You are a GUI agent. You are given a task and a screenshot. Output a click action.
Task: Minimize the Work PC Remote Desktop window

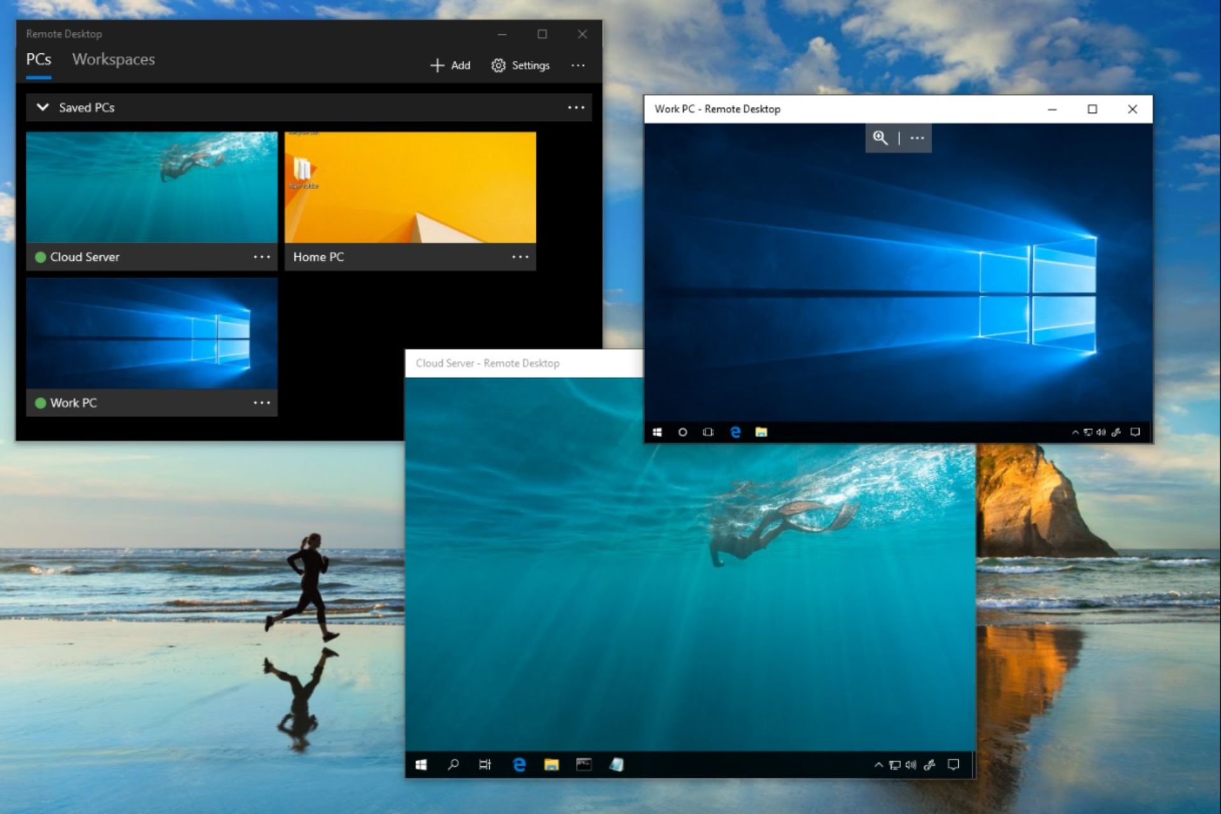click(1052, 109)
